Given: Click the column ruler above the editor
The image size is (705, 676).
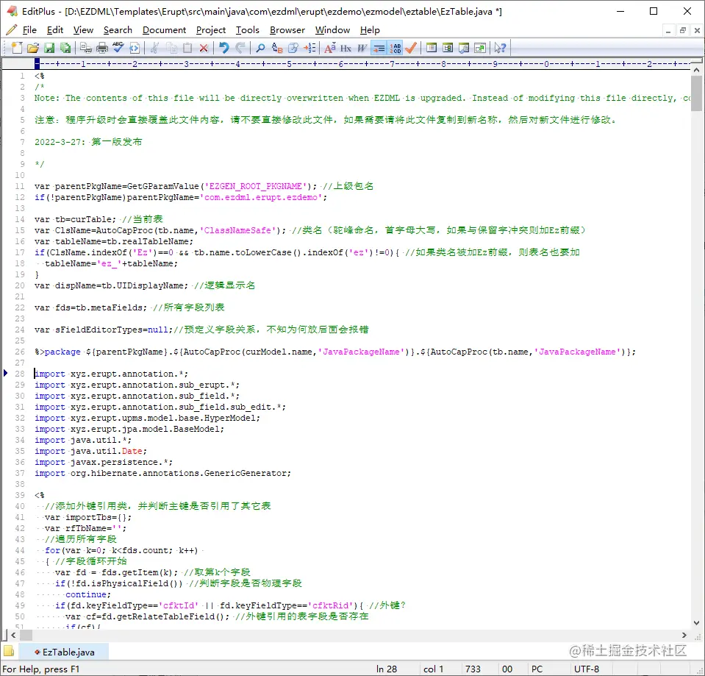Looking at the screenshot, I should tap(361, 64).
